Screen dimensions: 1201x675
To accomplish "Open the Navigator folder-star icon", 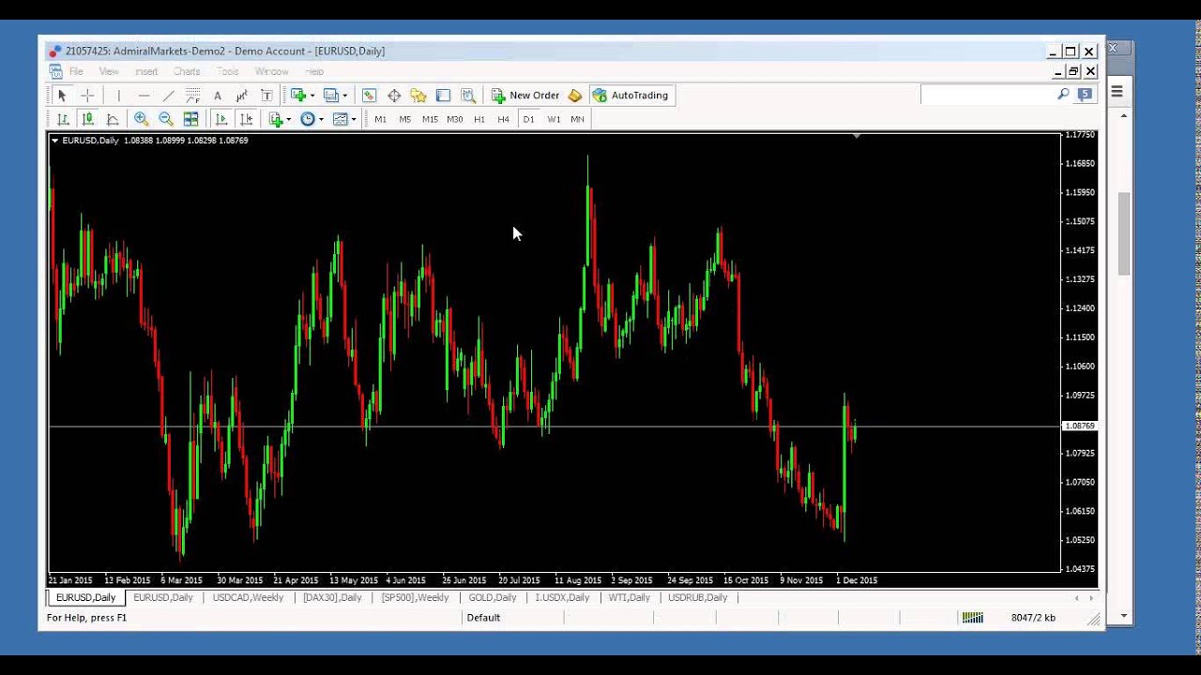I will tap(418, 96).
